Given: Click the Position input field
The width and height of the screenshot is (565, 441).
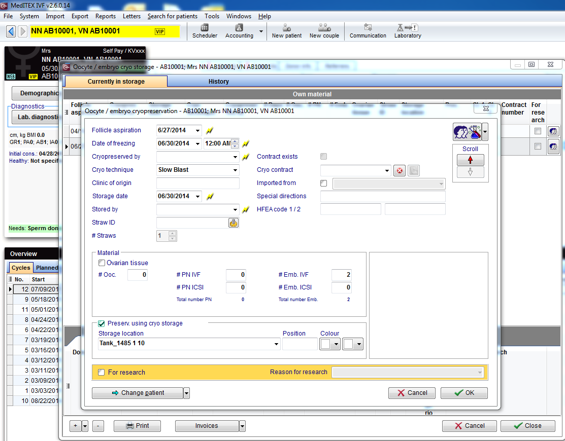Looking at the screenshot, I should tap(300, 344).
